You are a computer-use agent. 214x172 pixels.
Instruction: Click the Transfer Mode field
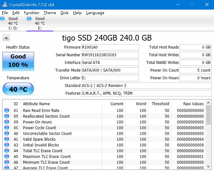click(x=110, y=70)
